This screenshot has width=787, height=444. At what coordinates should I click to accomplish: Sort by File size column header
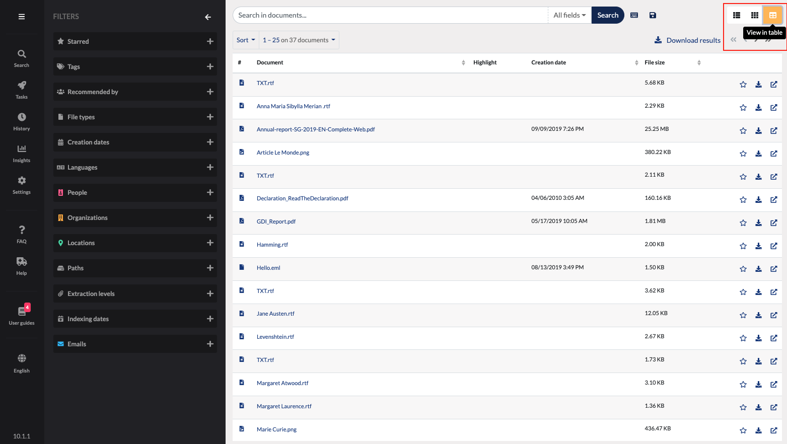tap(672, 62)
